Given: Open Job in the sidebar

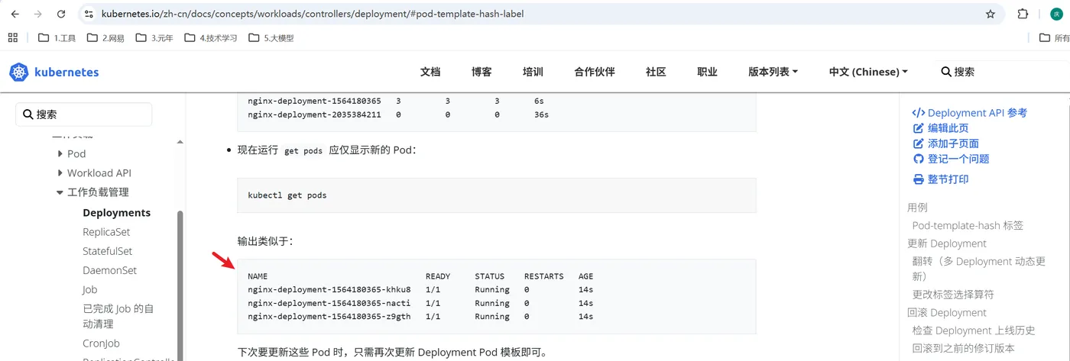Looking at the screenshot, I should 89,289.
